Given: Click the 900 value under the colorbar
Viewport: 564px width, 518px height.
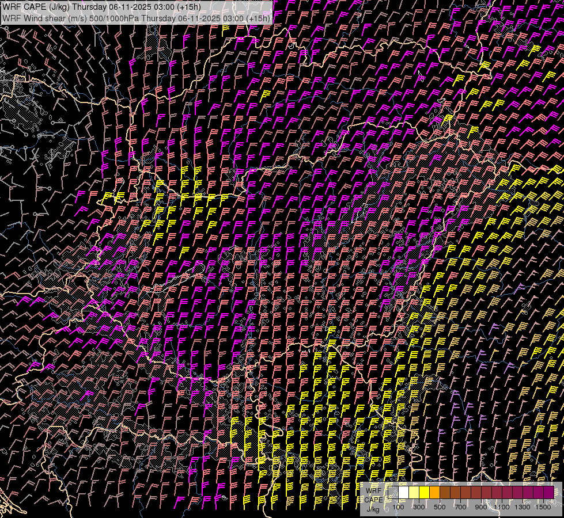Looking at the screenshot, I should click(x=482, y=507).
